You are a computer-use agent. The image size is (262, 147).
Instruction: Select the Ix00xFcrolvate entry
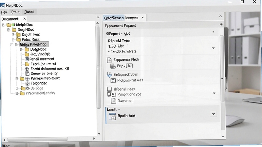(124, 52)
